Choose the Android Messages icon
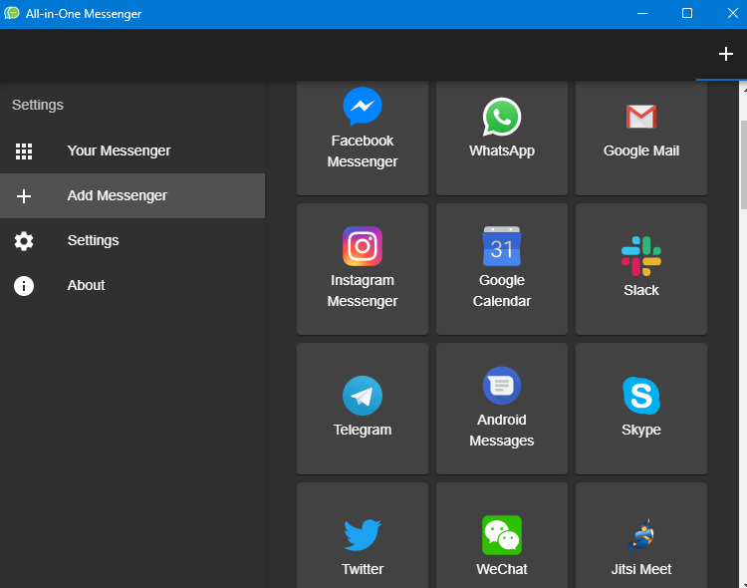This screenshot has height=588, width=747. [502, 386]
